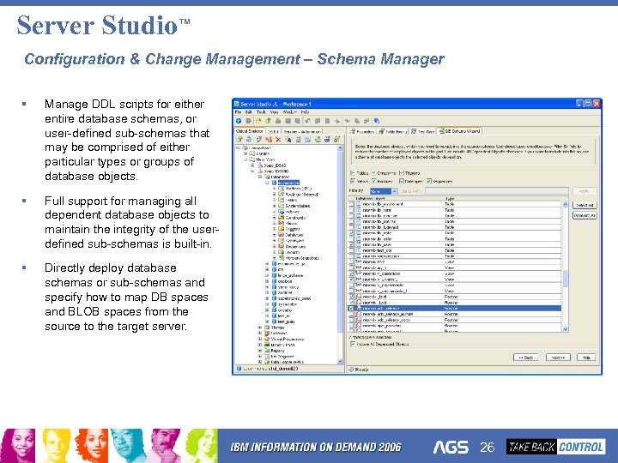
Task: Click the blue round icon in main toolbar
Action: pyautogui.click(x=239, y=121)
